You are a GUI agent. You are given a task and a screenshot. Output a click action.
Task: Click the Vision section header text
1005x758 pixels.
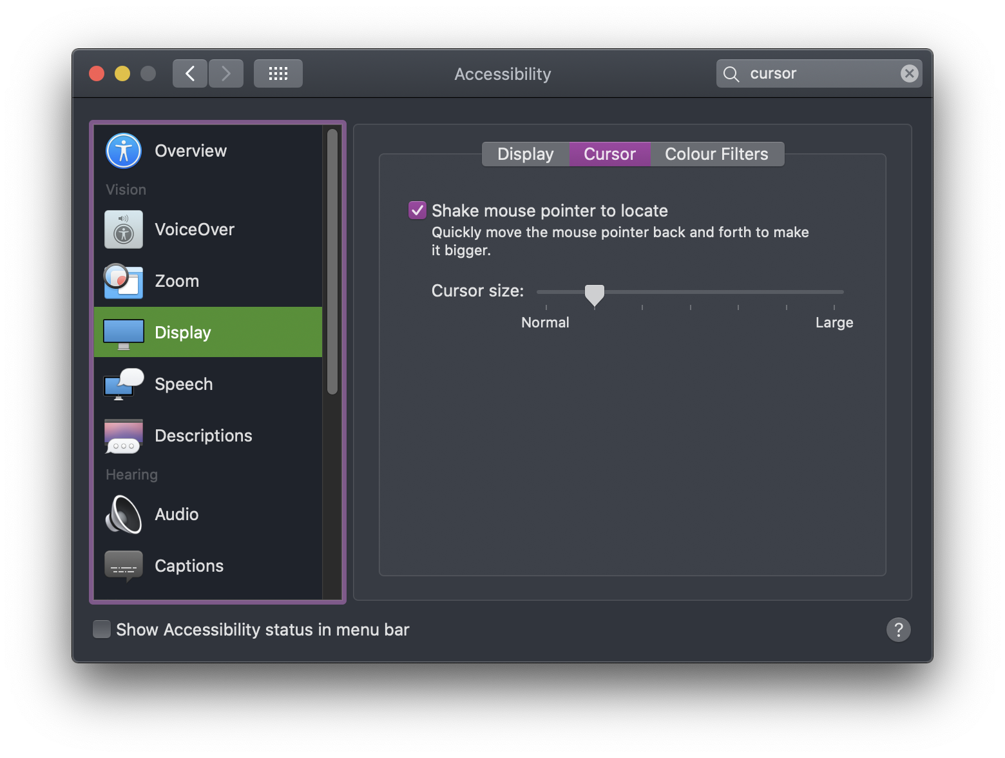[126, 189]
